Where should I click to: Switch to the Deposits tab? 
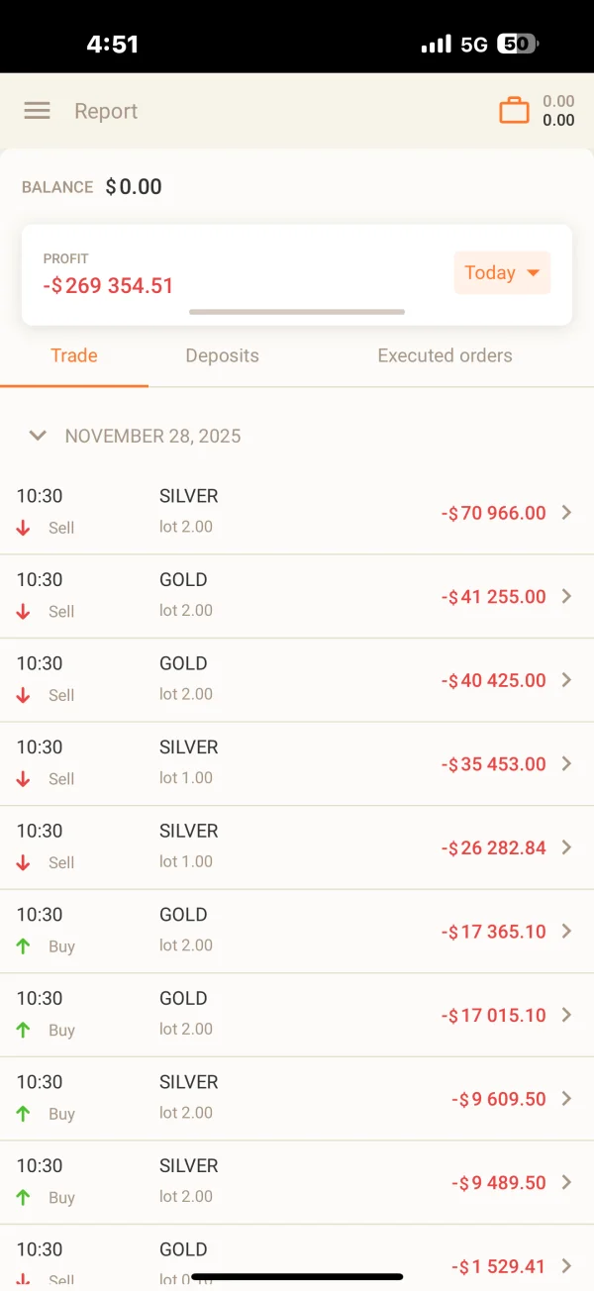[x=222, y=355]
